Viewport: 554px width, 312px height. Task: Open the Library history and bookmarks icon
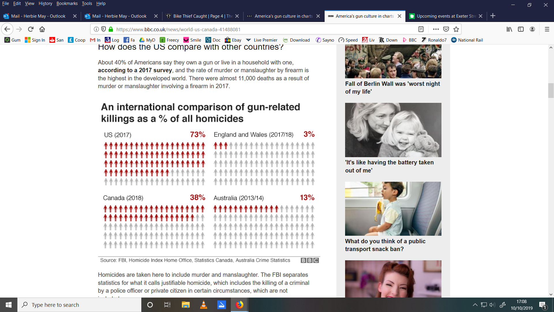[509, 29]
